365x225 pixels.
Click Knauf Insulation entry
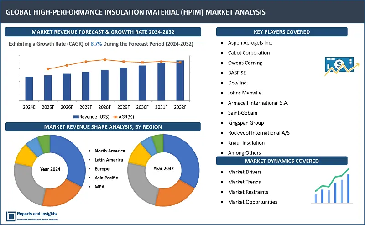(x=246, y=143)
